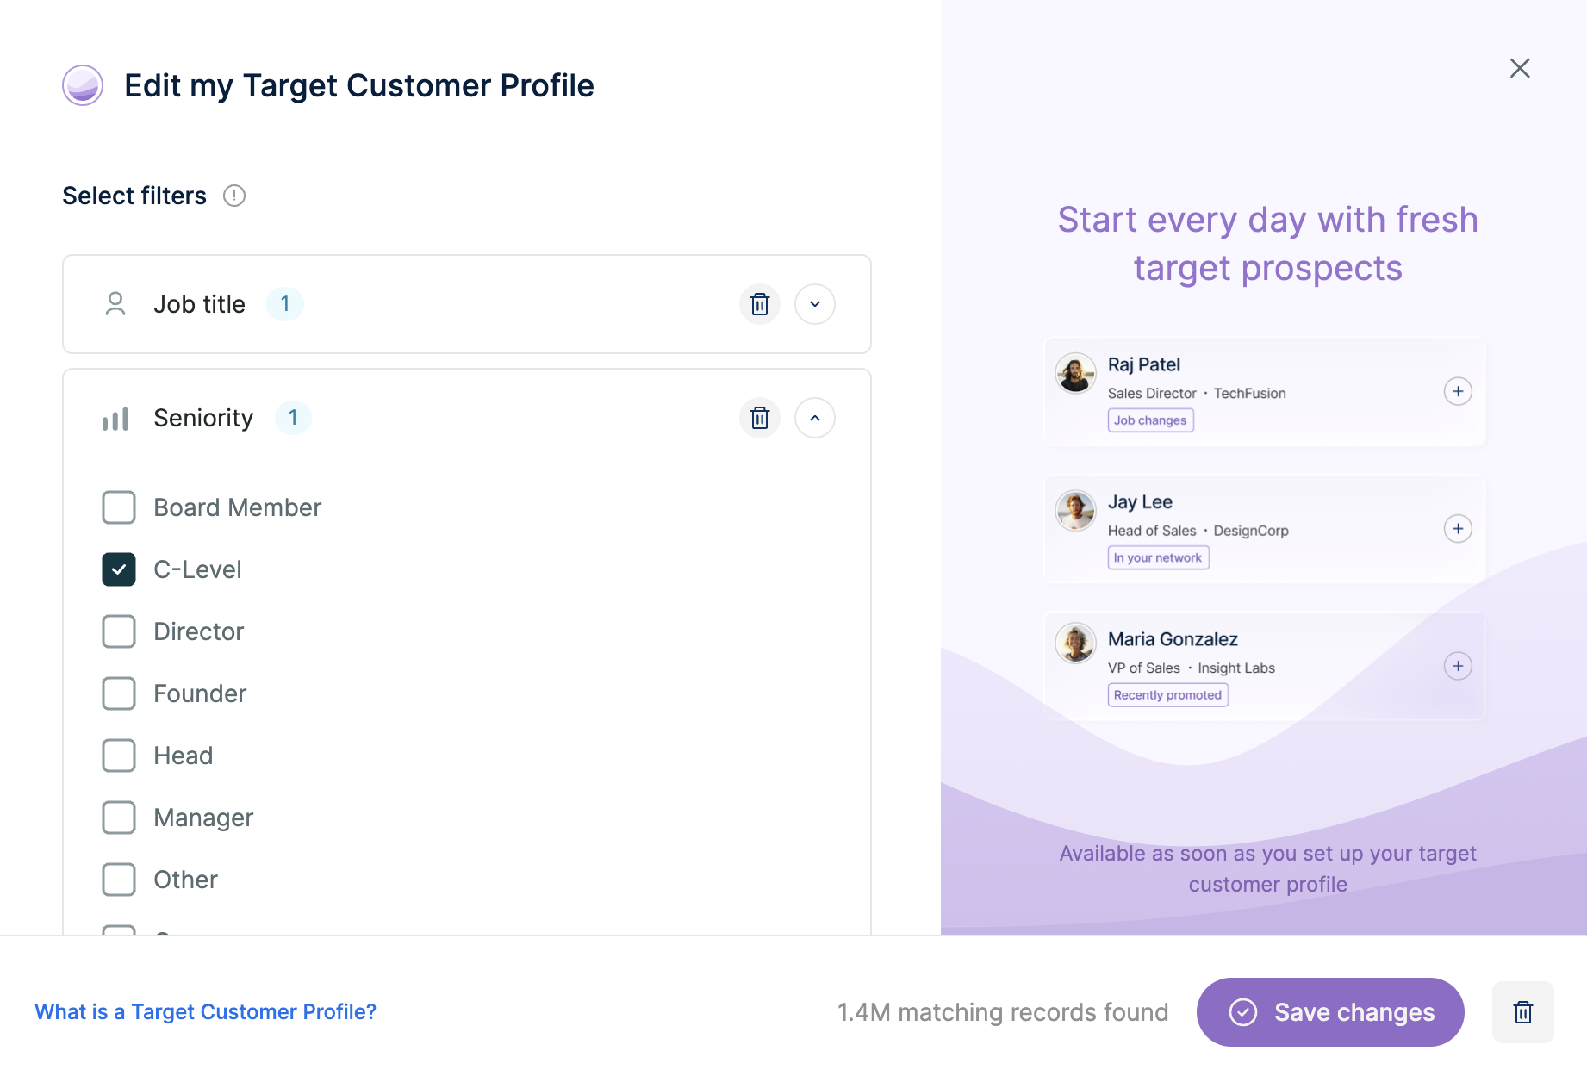The width and height of the screenshot is (1587, 1082).
Task: Close the edit profile dialog
Action: click(x=1520, y=68)
